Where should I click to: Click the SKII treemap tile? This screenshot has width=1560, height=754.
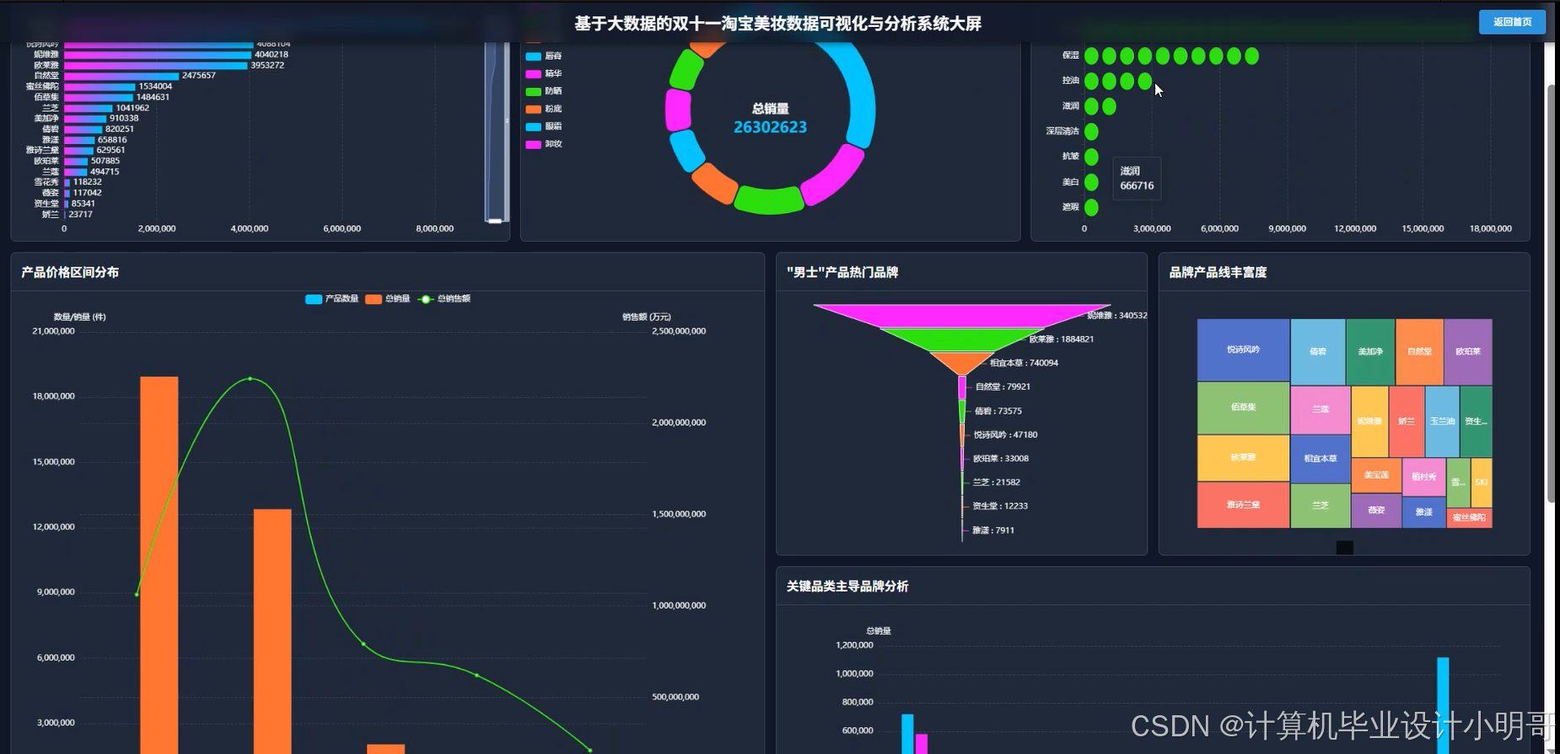1482,482
